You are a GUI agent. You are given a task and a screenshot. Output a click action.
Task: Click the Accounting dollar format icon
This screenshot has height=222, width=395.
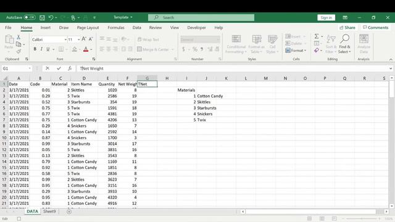(x=183, y=49)
